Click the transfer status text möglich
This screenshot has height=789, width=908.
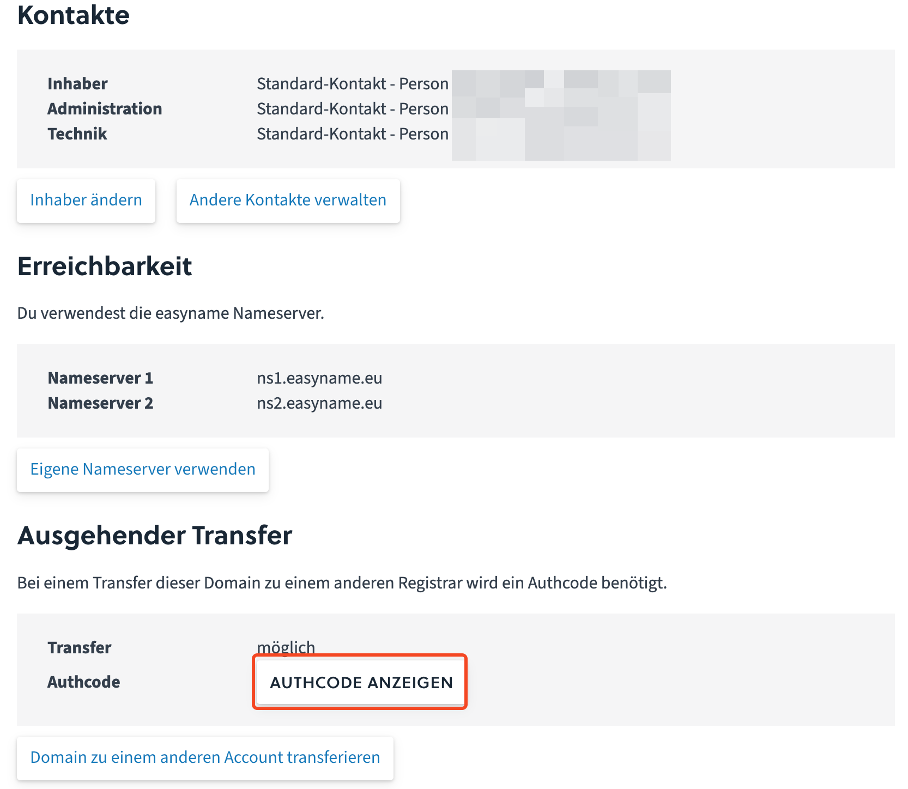pyautogui.click(x=286, y=647)
